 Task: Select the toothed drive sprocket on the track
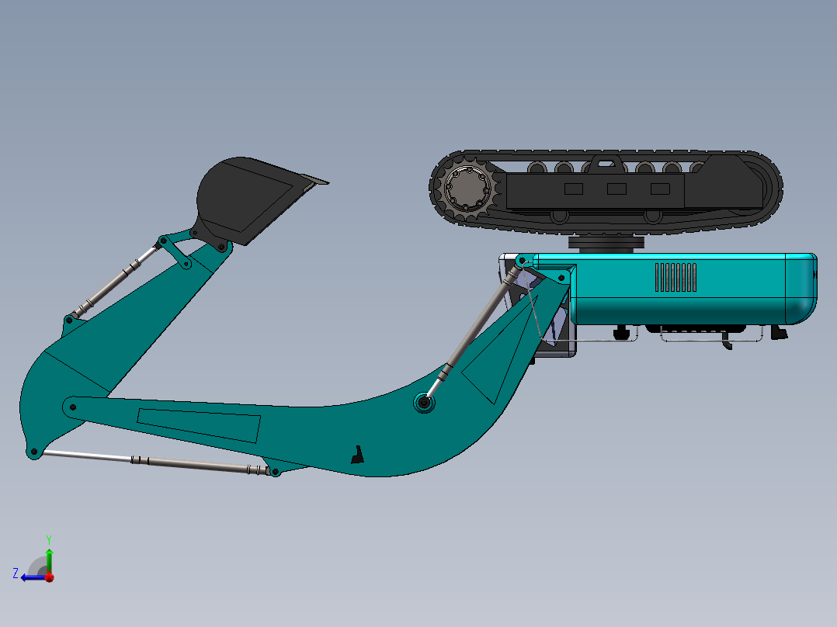(x=467, y=187)
